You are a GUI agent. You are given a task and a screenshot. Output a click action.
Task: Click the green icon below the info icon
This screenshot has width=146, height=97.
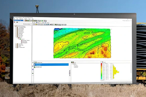(33, 73)
